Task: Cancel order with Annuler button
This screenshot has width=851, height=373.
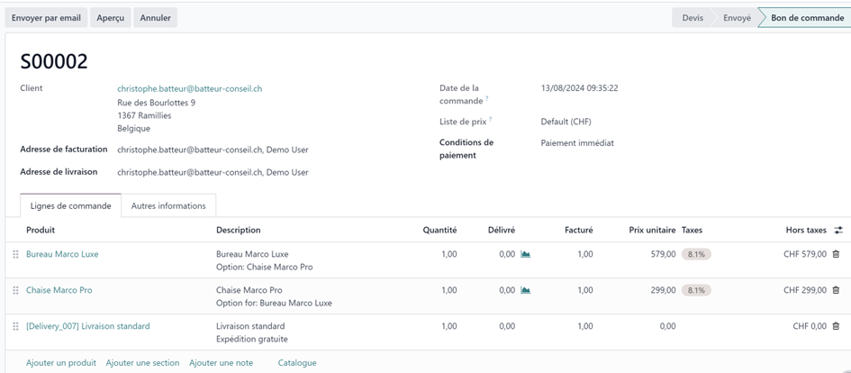Action: point(155,18)
